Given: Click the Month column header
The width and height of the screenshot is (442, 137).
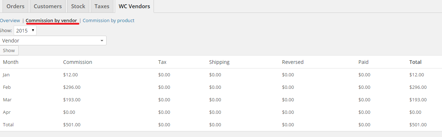Looking at the screenshot, I should coord(11,62).
